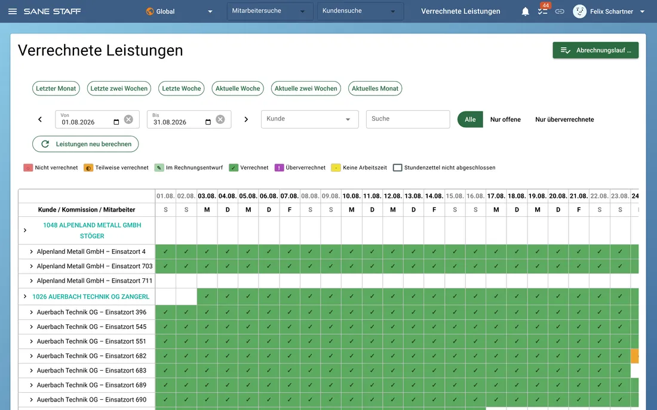Viewport: 657px width, 410px height.
Task: Click the Global globe icon
Action: [149, 11]
